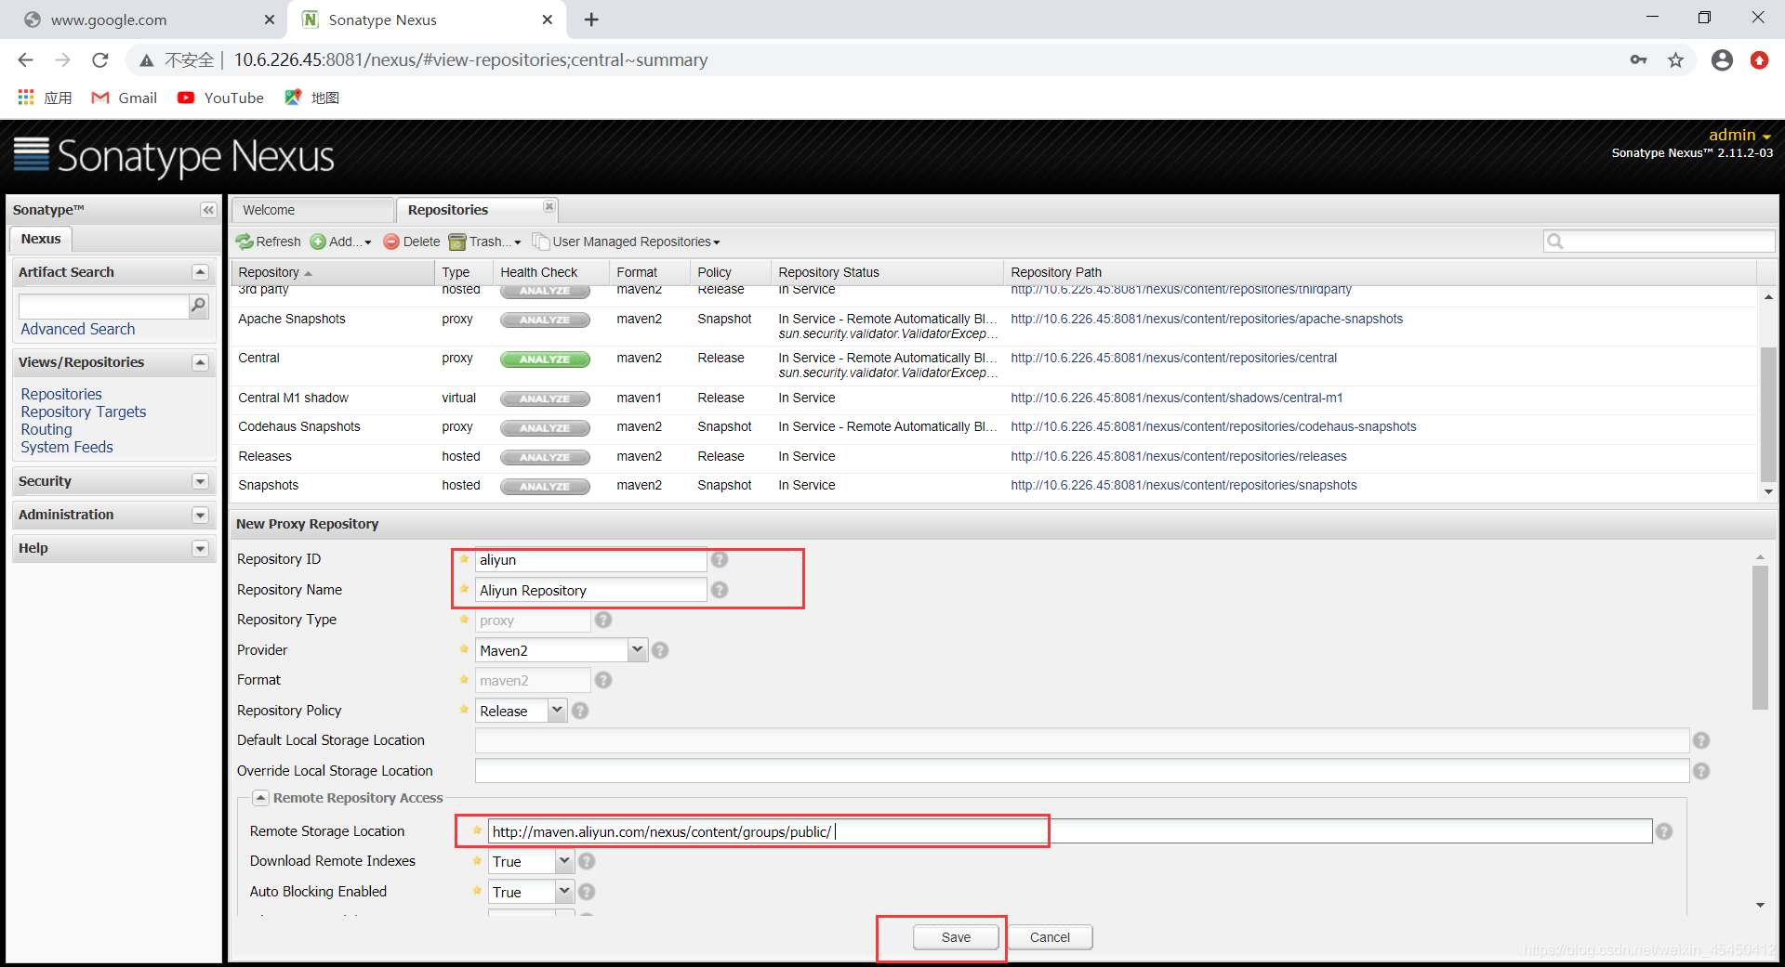Show help for Provider
This screenshot has height=967, width=1785.
(x=660, y=650)
